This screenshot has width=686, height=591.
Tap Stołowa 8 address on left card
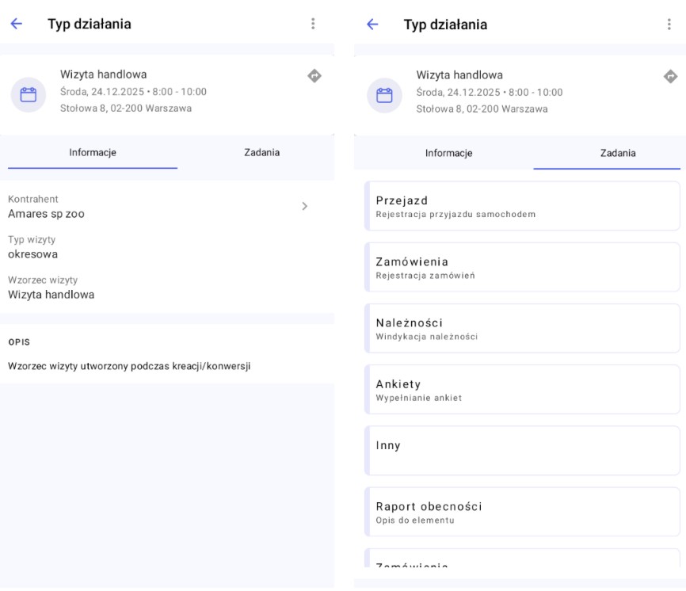click(125, 109)
